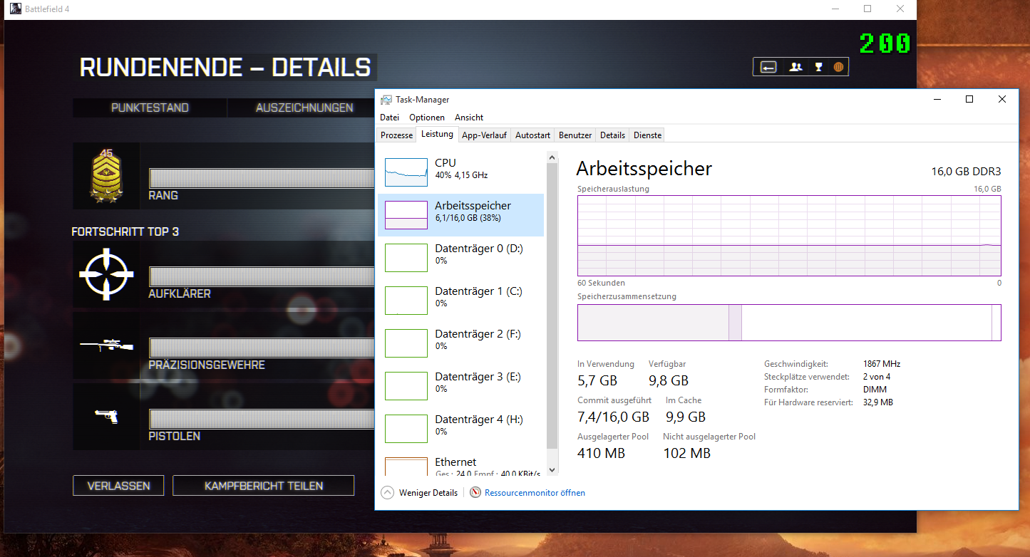Viewport: 1030px width, 557px height.
Task: Click the Pistolen progress bar
Action: coord(262,419)
